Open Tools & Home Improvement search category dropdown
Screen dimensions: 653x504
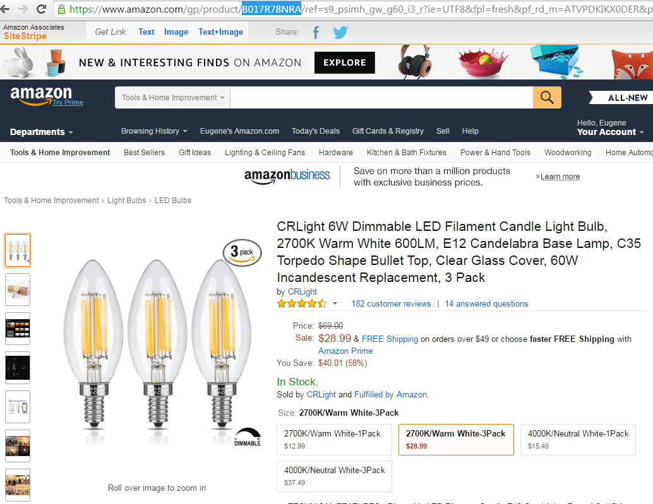[173, 98]
